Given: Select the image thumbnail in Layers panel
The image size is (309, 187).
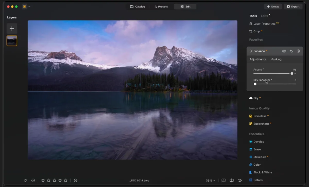Looking at the screenshot, I should click(x=12, y=41).
